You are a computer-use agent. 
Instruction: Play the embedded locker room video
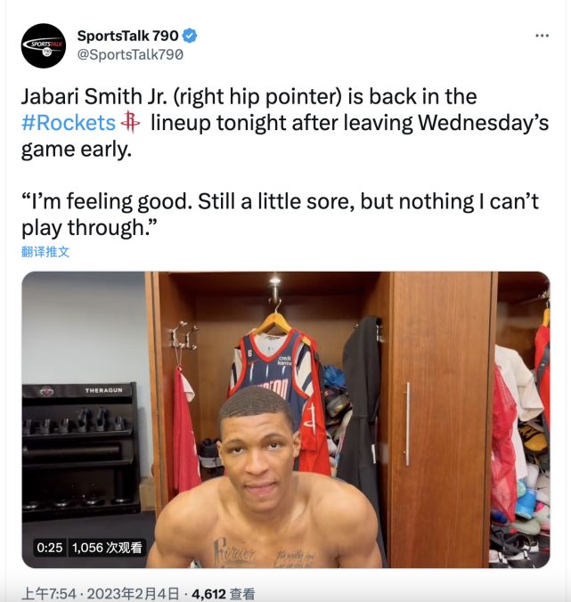point(286,419)
